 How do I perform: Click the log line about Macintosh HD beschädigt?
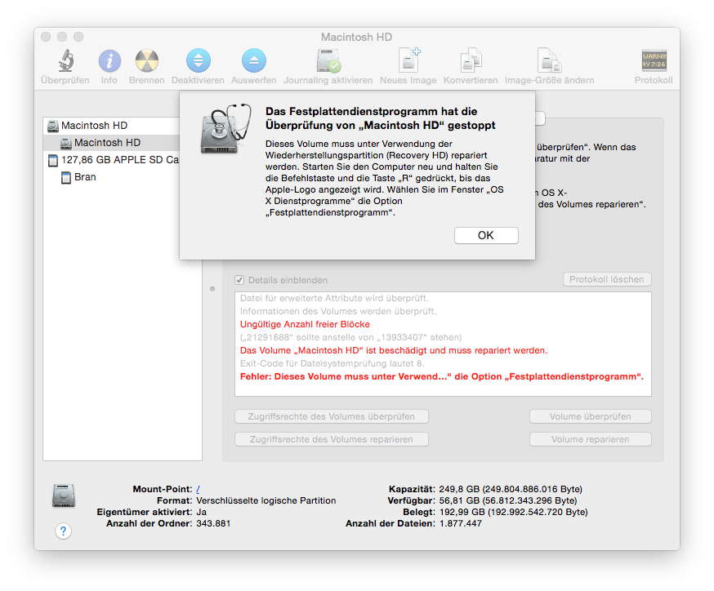(394, 350)
